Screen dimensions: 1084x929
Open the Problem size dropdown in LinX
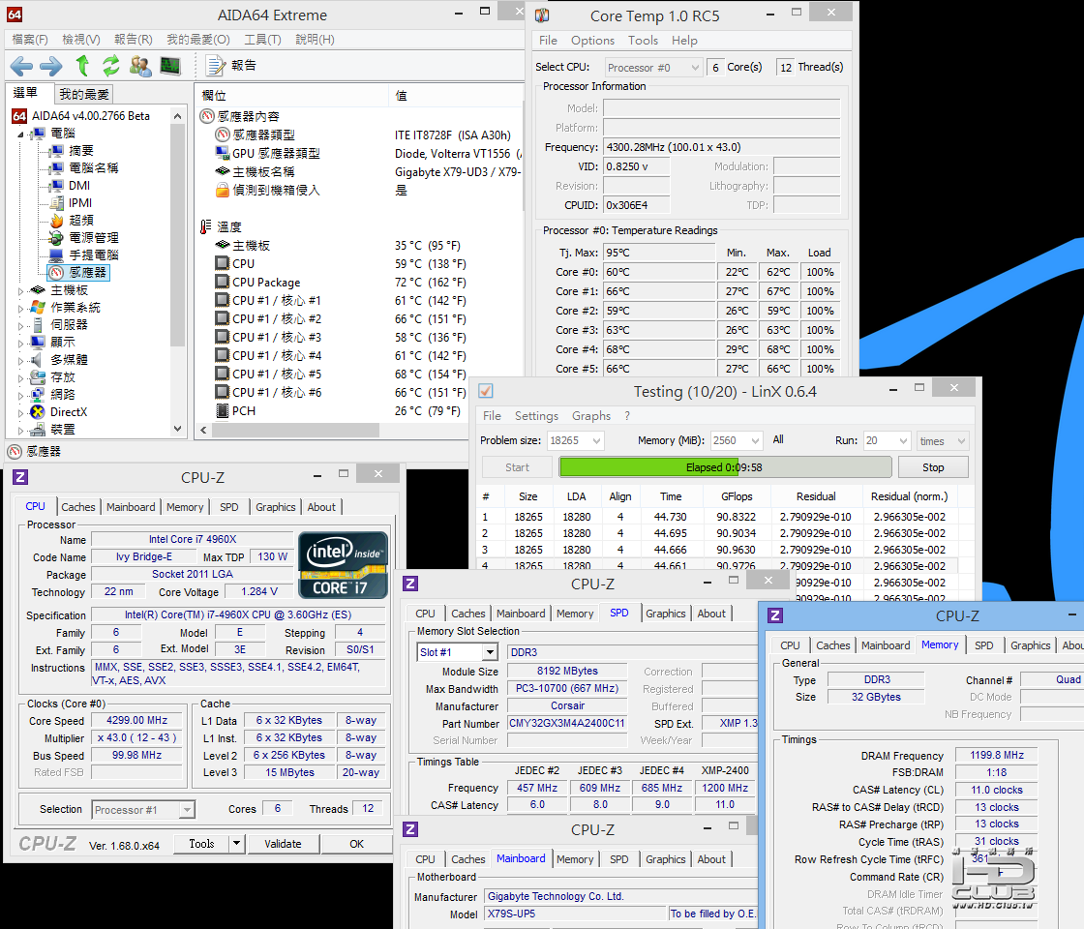point(594,440)
